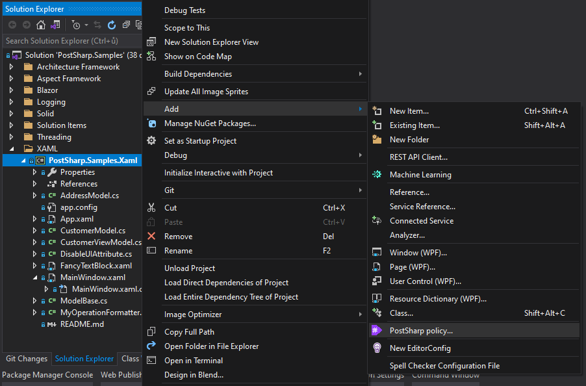The width and height of the screenshot is (586, 386).
Task: Click the Collapse All icon in the toolbar
Action: [x=126, y=25]
